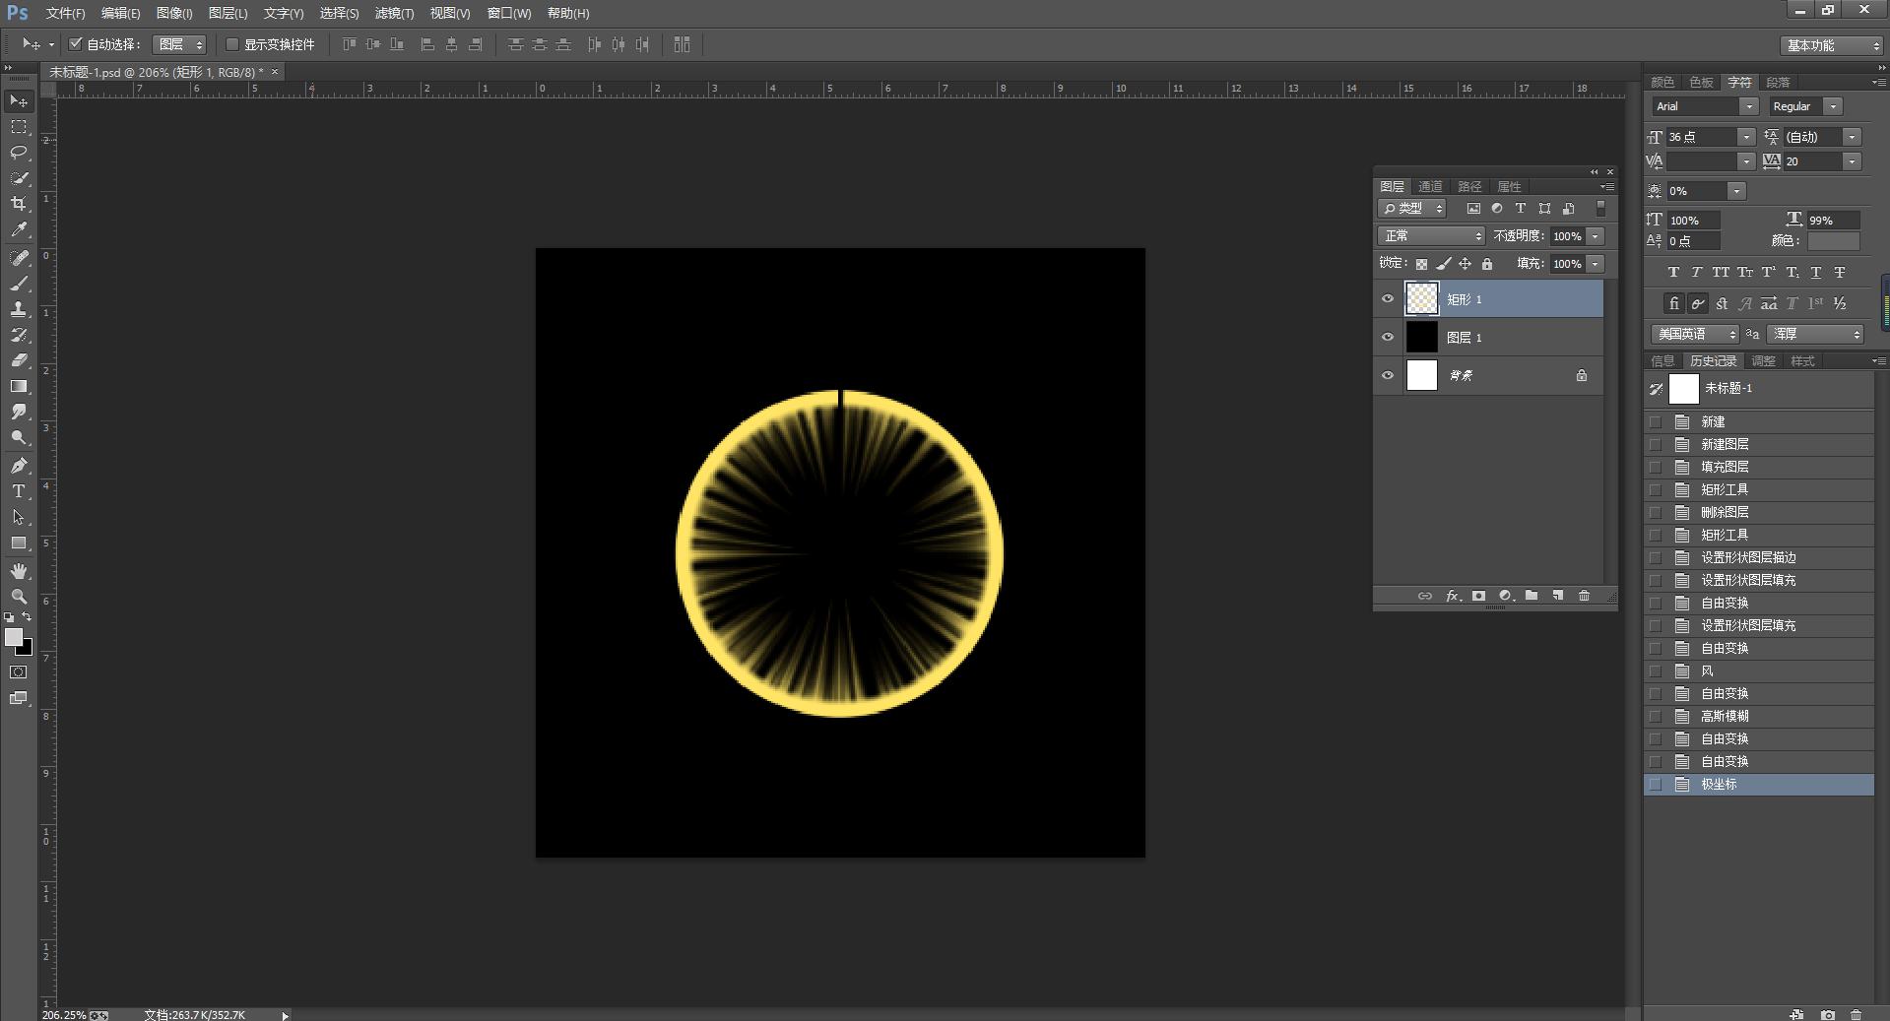Open the 图像(I) menu
Image resolution: width=1890 pixels, height=1021 pixels.
point(174,13)
